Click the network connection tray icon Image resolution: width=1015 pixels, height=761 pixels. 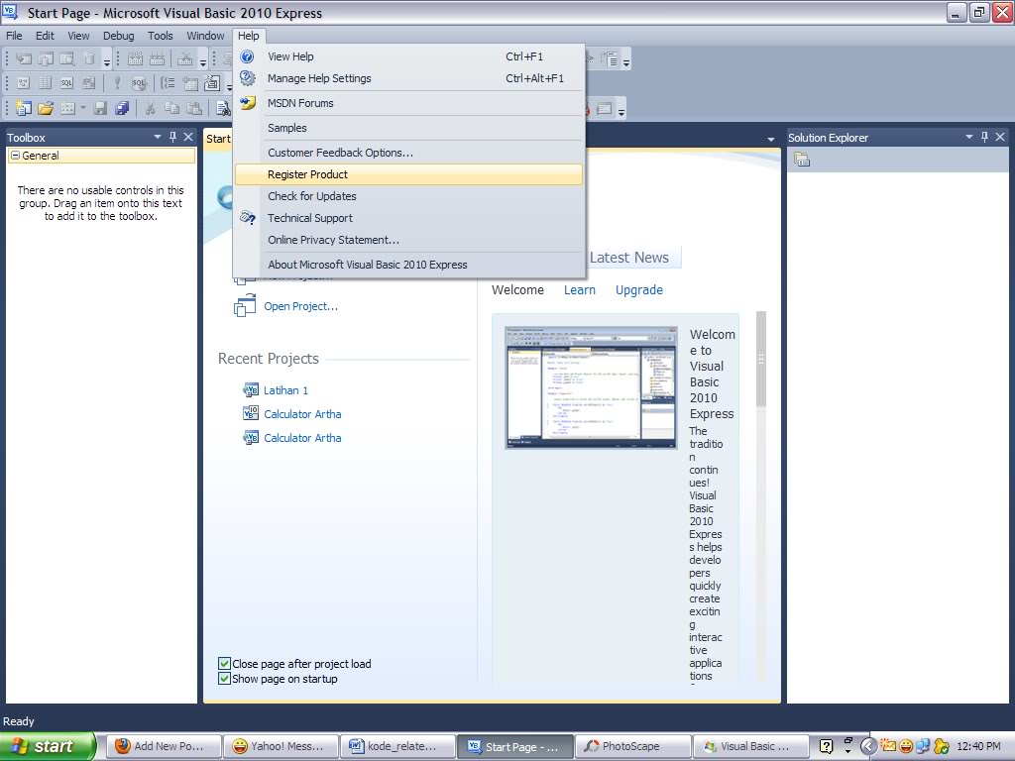click(923, 746)
